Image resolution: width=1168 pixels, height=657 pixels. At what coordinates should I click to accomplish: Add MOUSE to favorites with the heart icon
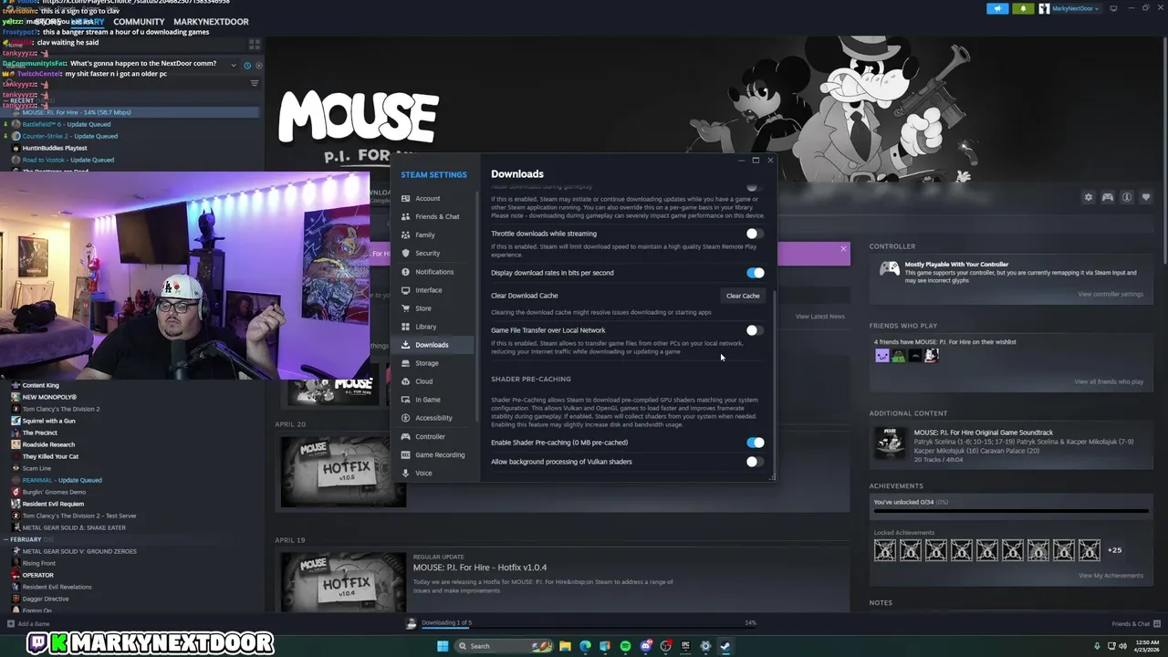tap(1146, 197)
